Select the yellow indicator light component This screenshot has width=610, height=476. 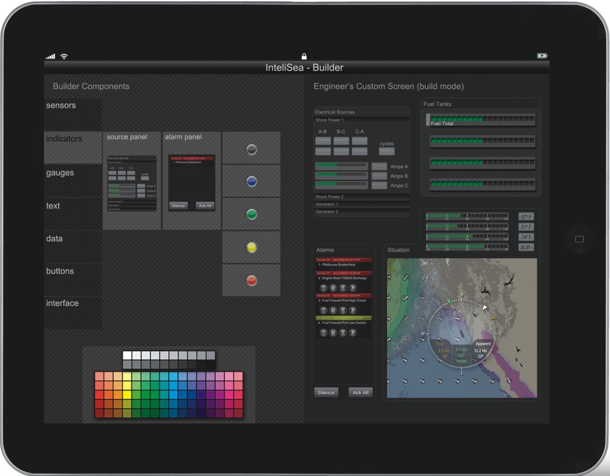click(251, 248)
